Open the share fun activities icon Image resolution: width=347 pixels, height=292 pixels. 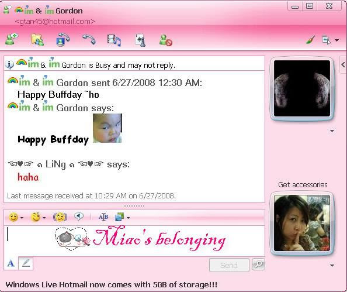pos(114,40)
